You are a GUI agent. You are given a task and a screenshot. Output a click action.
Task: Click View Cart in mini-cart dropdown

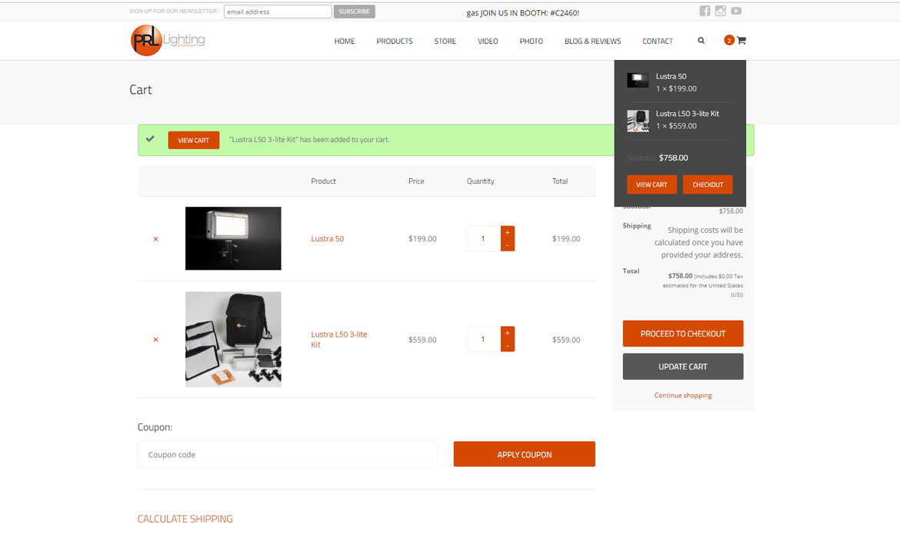[x=652, y=184]
